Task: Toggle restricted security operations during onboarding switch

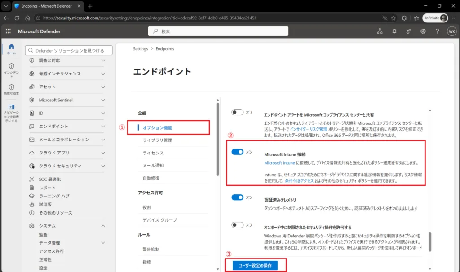Action: [x=237, y=225]
